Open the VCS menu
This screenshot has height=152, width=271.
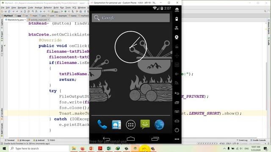(x=74, y=8)
